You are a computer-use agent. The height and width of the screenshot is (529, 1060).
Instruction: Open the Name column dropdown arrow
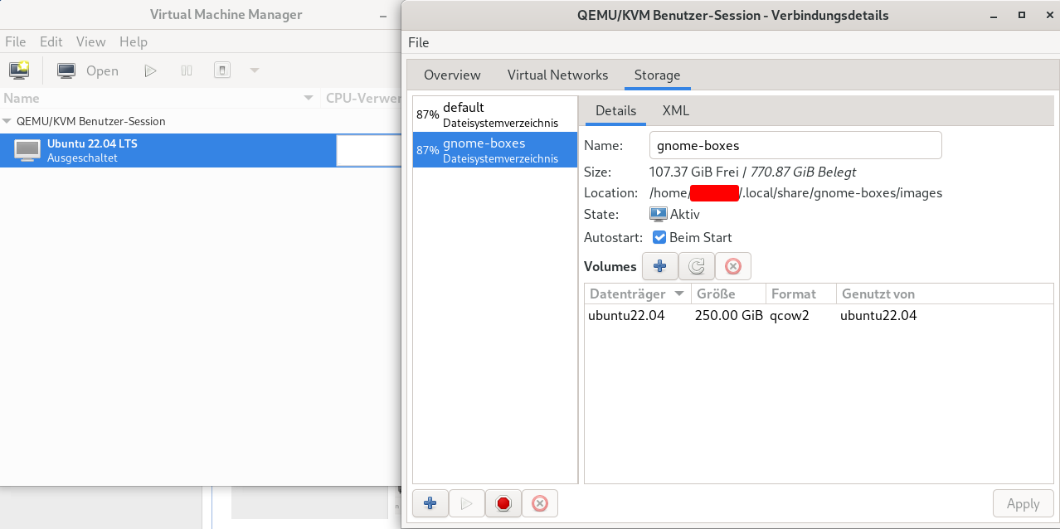click(309, 98)
